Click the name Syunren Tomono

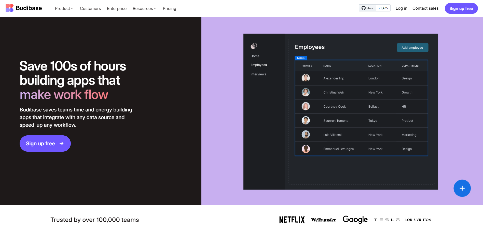[x=336, y=121]
